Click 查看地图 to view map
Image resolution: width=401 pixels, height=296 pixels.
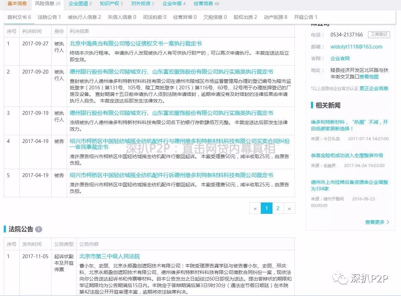369,77
